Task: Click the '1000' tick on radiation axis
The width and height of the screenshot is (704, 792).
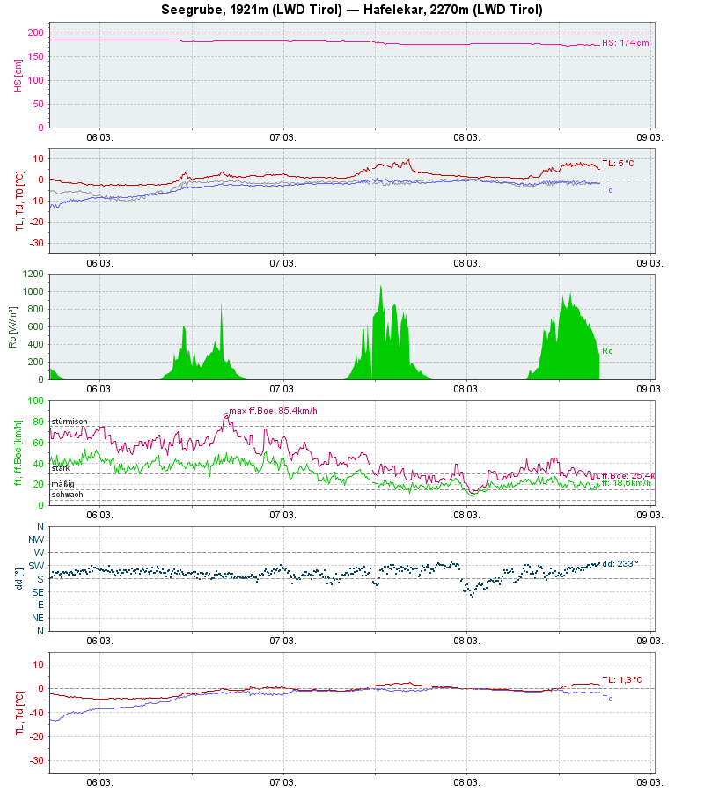Action: [x=33, y=291]
